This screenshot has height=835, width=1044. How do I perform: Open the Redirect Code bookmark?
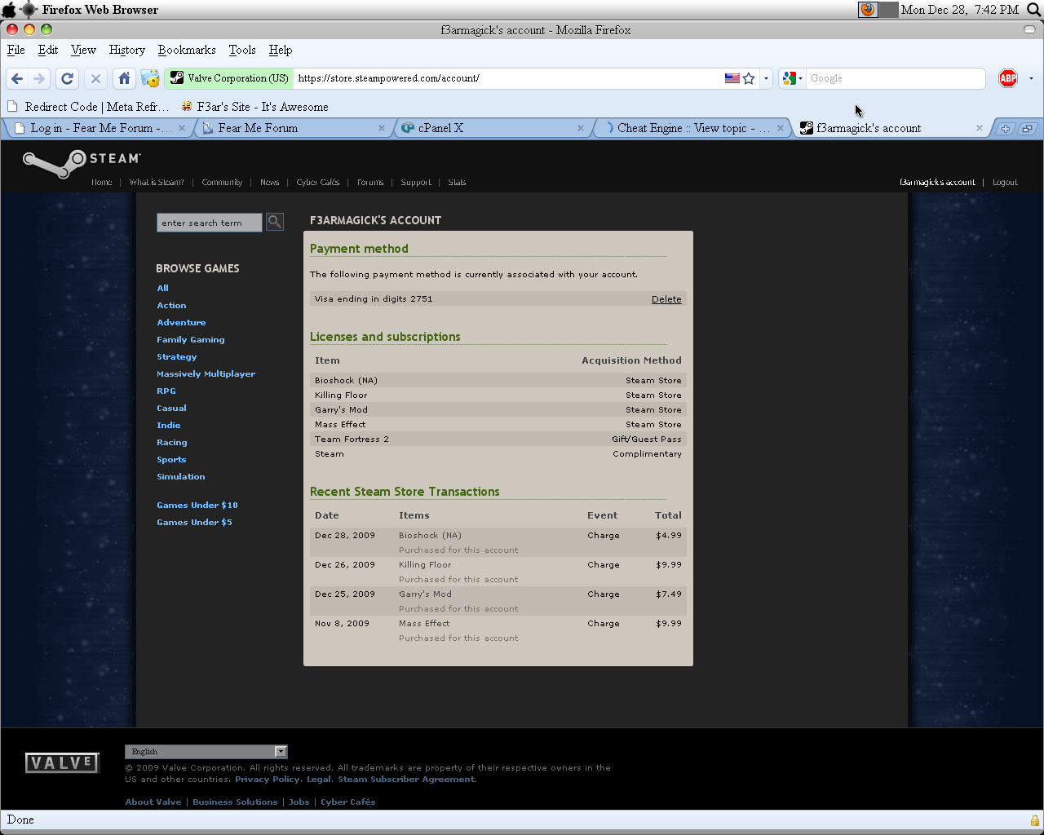point(88,107)
